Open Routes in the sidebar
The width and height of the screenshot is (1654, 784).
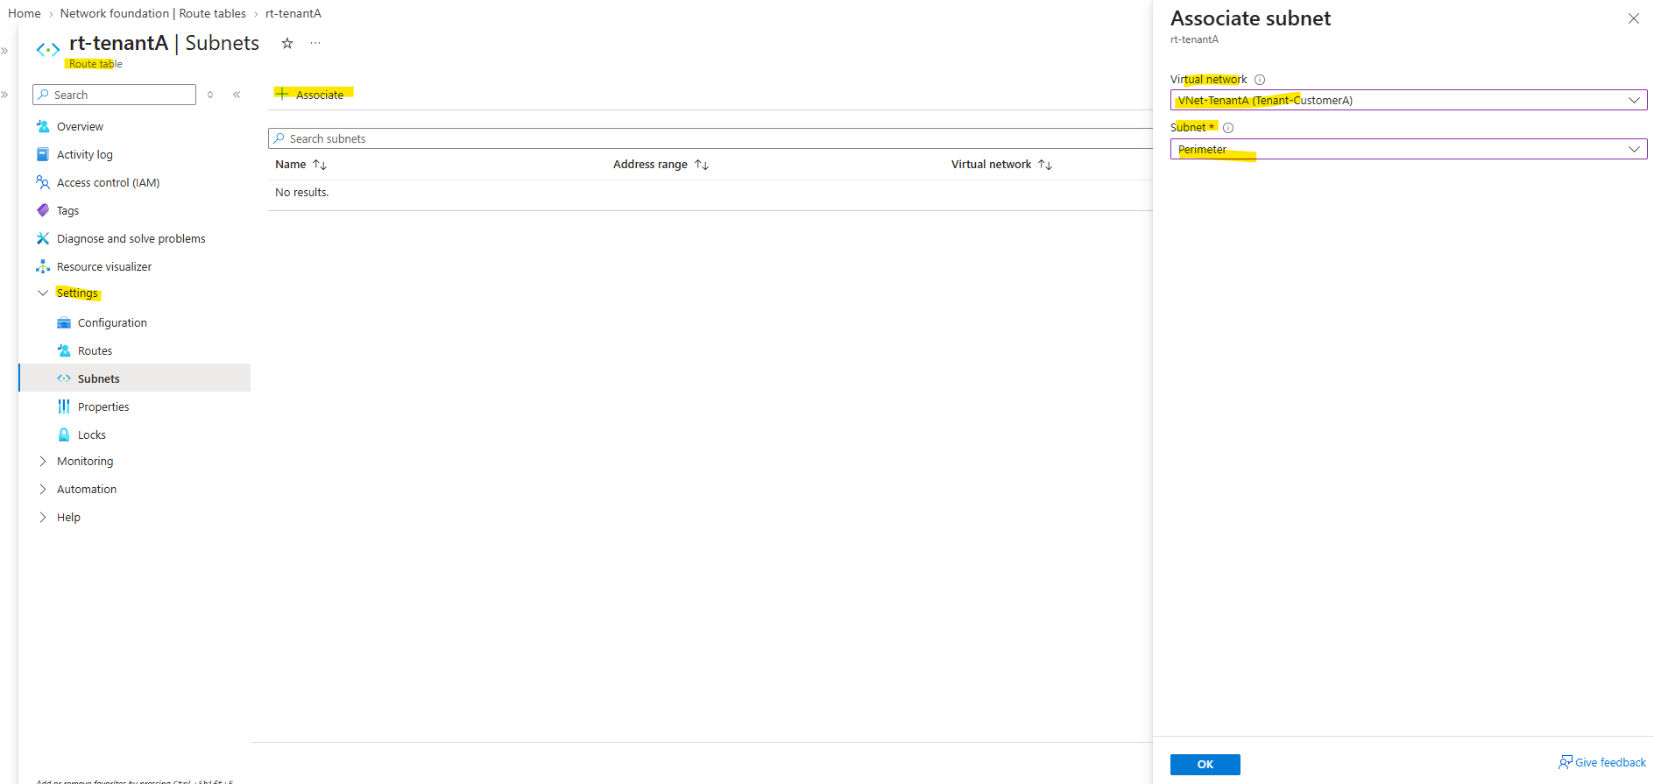(x=95, y=350)
